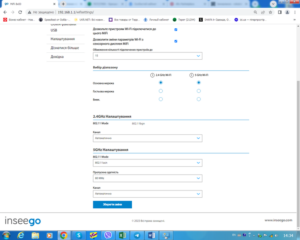The height and width of the screenshot is (240, 300).
Task: Select the guest network radio for 2.4 GHz
Action: (161, 91)
